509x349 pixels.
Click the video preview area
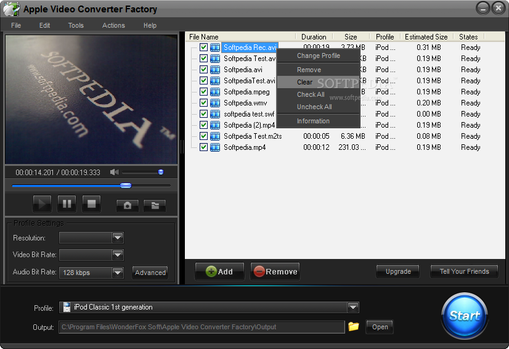click(91, 99)
